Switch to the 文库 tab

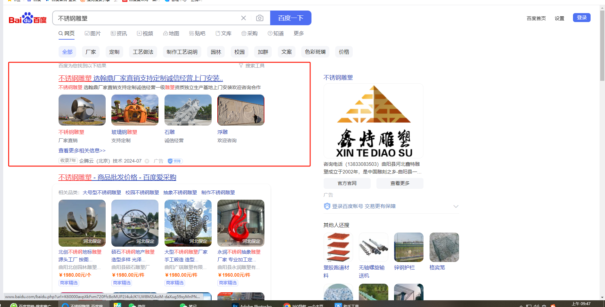click(x=223, y=34)
